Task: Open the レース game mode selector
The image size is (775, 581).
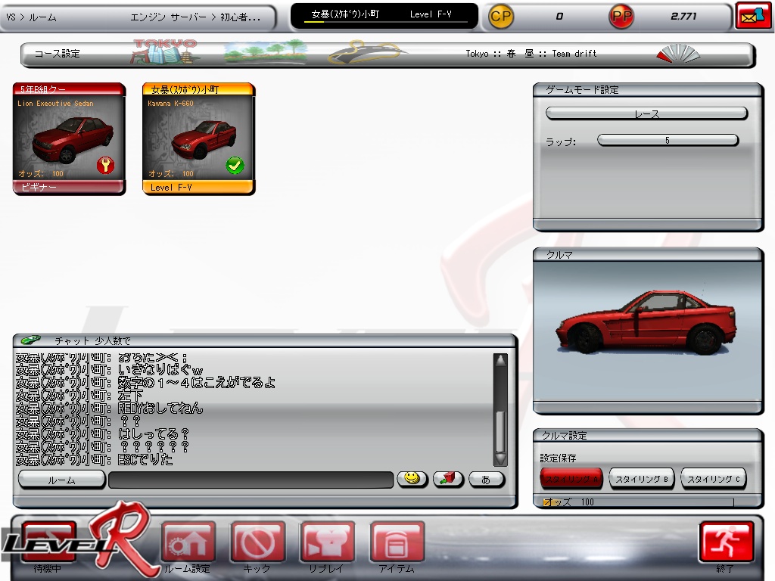Action: [x=646, y=113]
